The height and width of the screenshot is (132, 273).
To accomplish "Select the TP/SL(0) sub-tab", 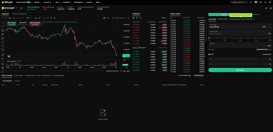I will point(17,81).
